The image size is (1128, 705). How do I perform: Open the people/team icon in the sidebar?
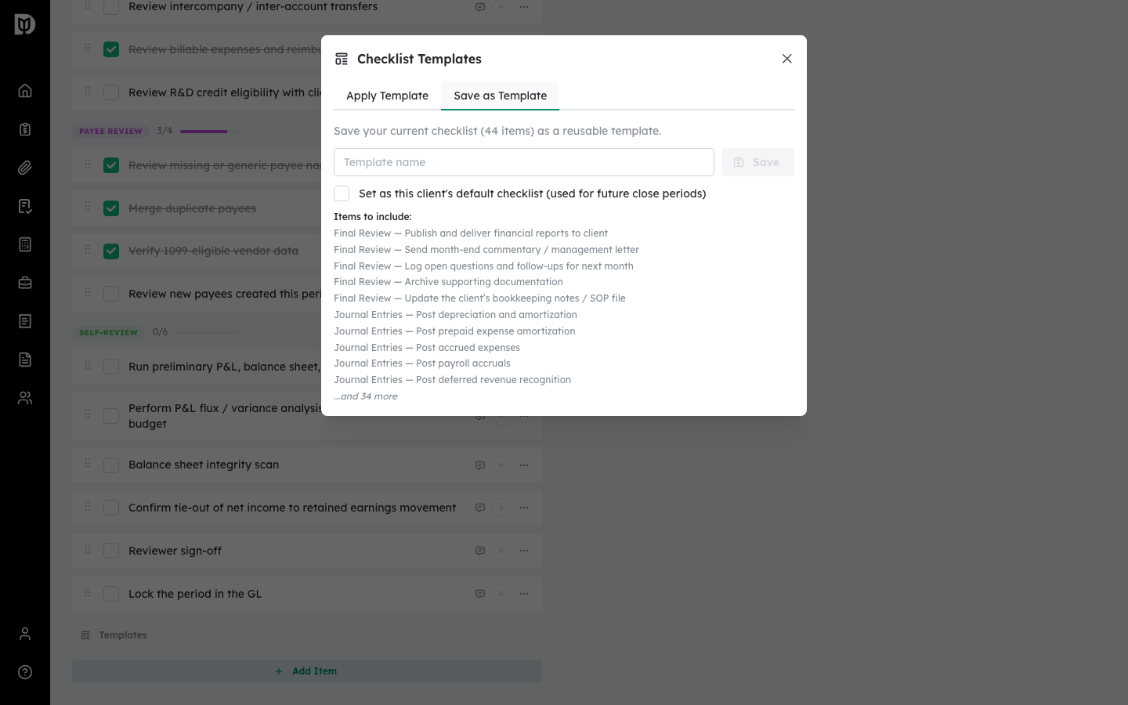point(25,398)
